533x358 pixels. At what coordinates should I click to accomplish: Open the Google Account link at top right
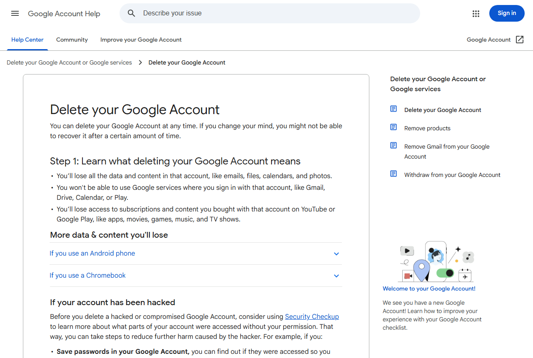[488, 40]
